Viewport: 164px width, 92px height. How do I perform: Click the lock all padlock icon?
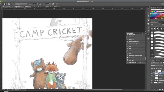pos(161,68)
